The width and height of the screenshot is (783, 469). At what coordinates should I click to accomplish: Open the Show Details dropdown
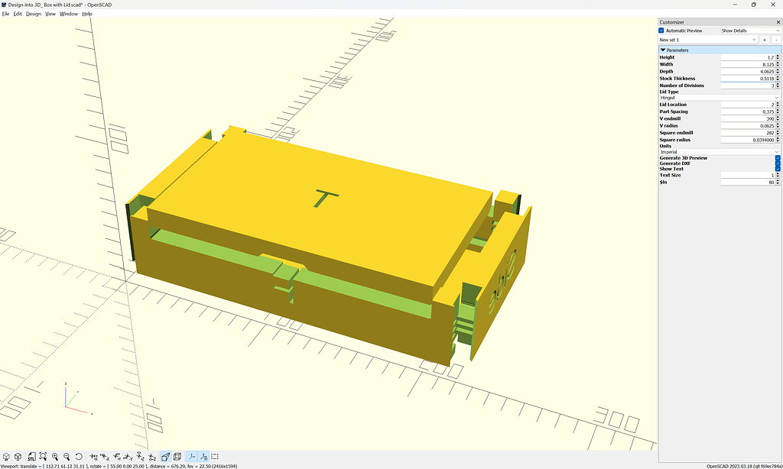[x=750, y=31]
